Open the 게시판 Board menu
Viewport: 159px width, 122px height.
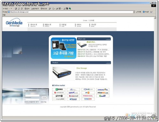93,25
